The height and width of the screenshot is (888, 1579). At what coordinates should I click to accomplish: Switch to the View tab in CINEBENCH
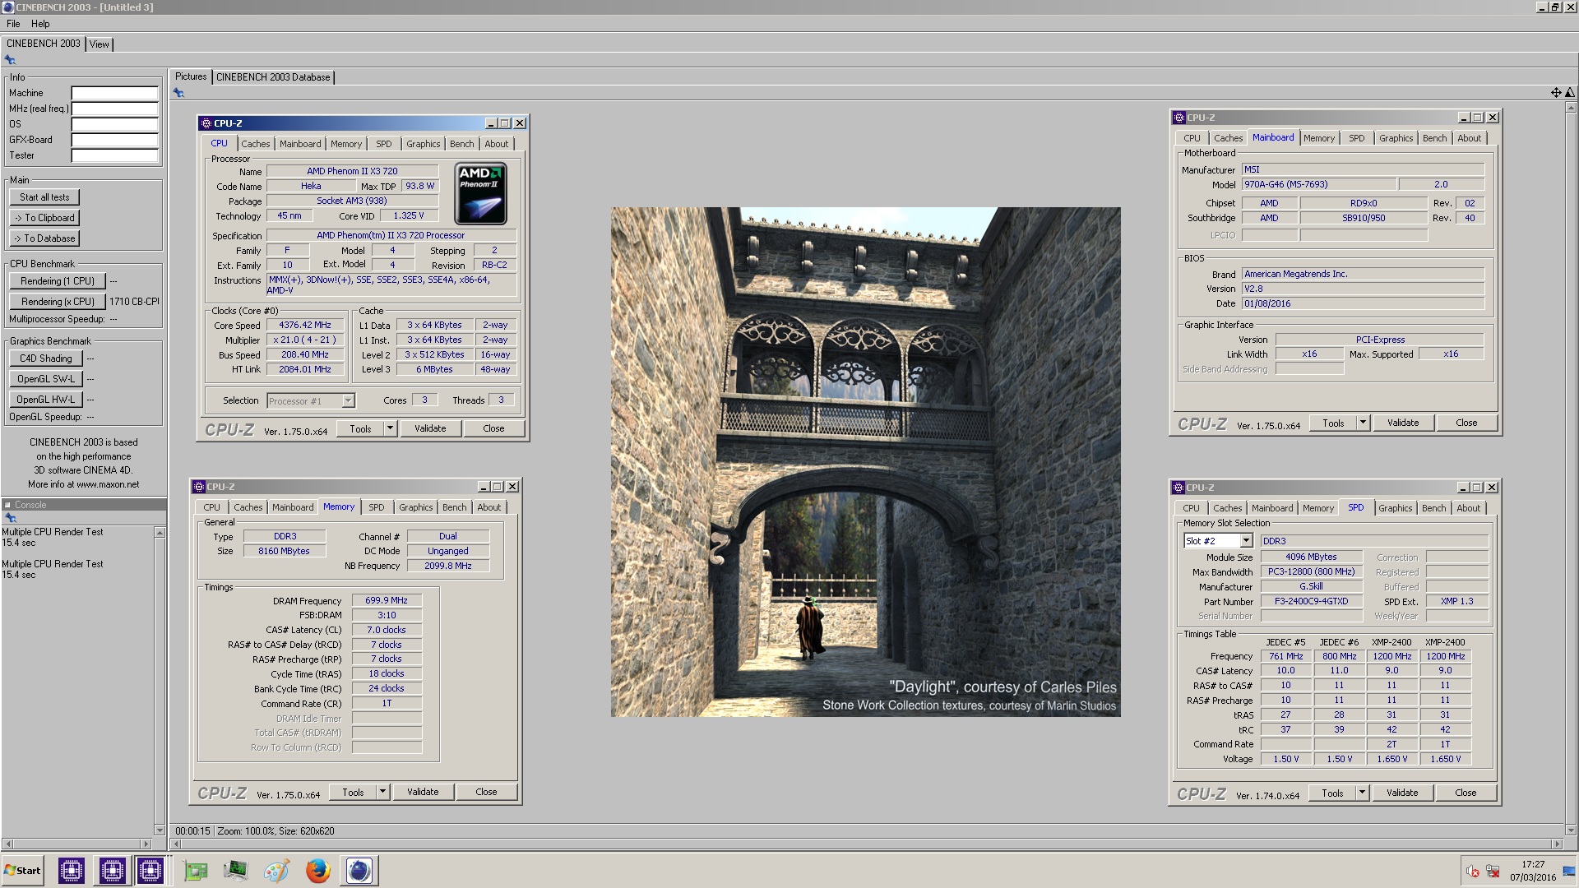point(100,44)
